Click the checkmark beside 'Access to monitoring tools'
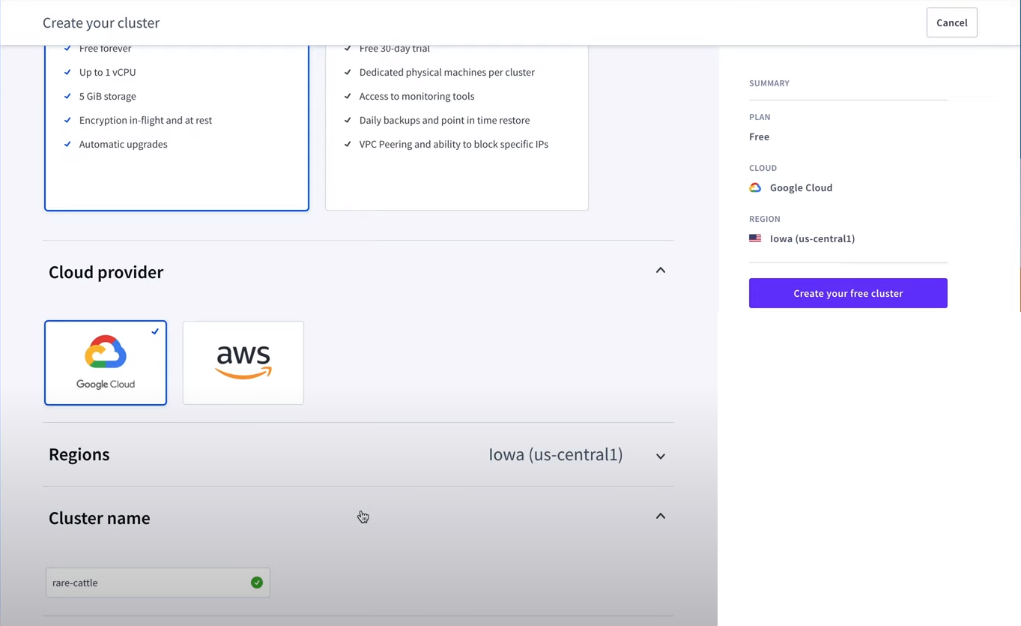 pyautogui.click(x=348, y=96)
